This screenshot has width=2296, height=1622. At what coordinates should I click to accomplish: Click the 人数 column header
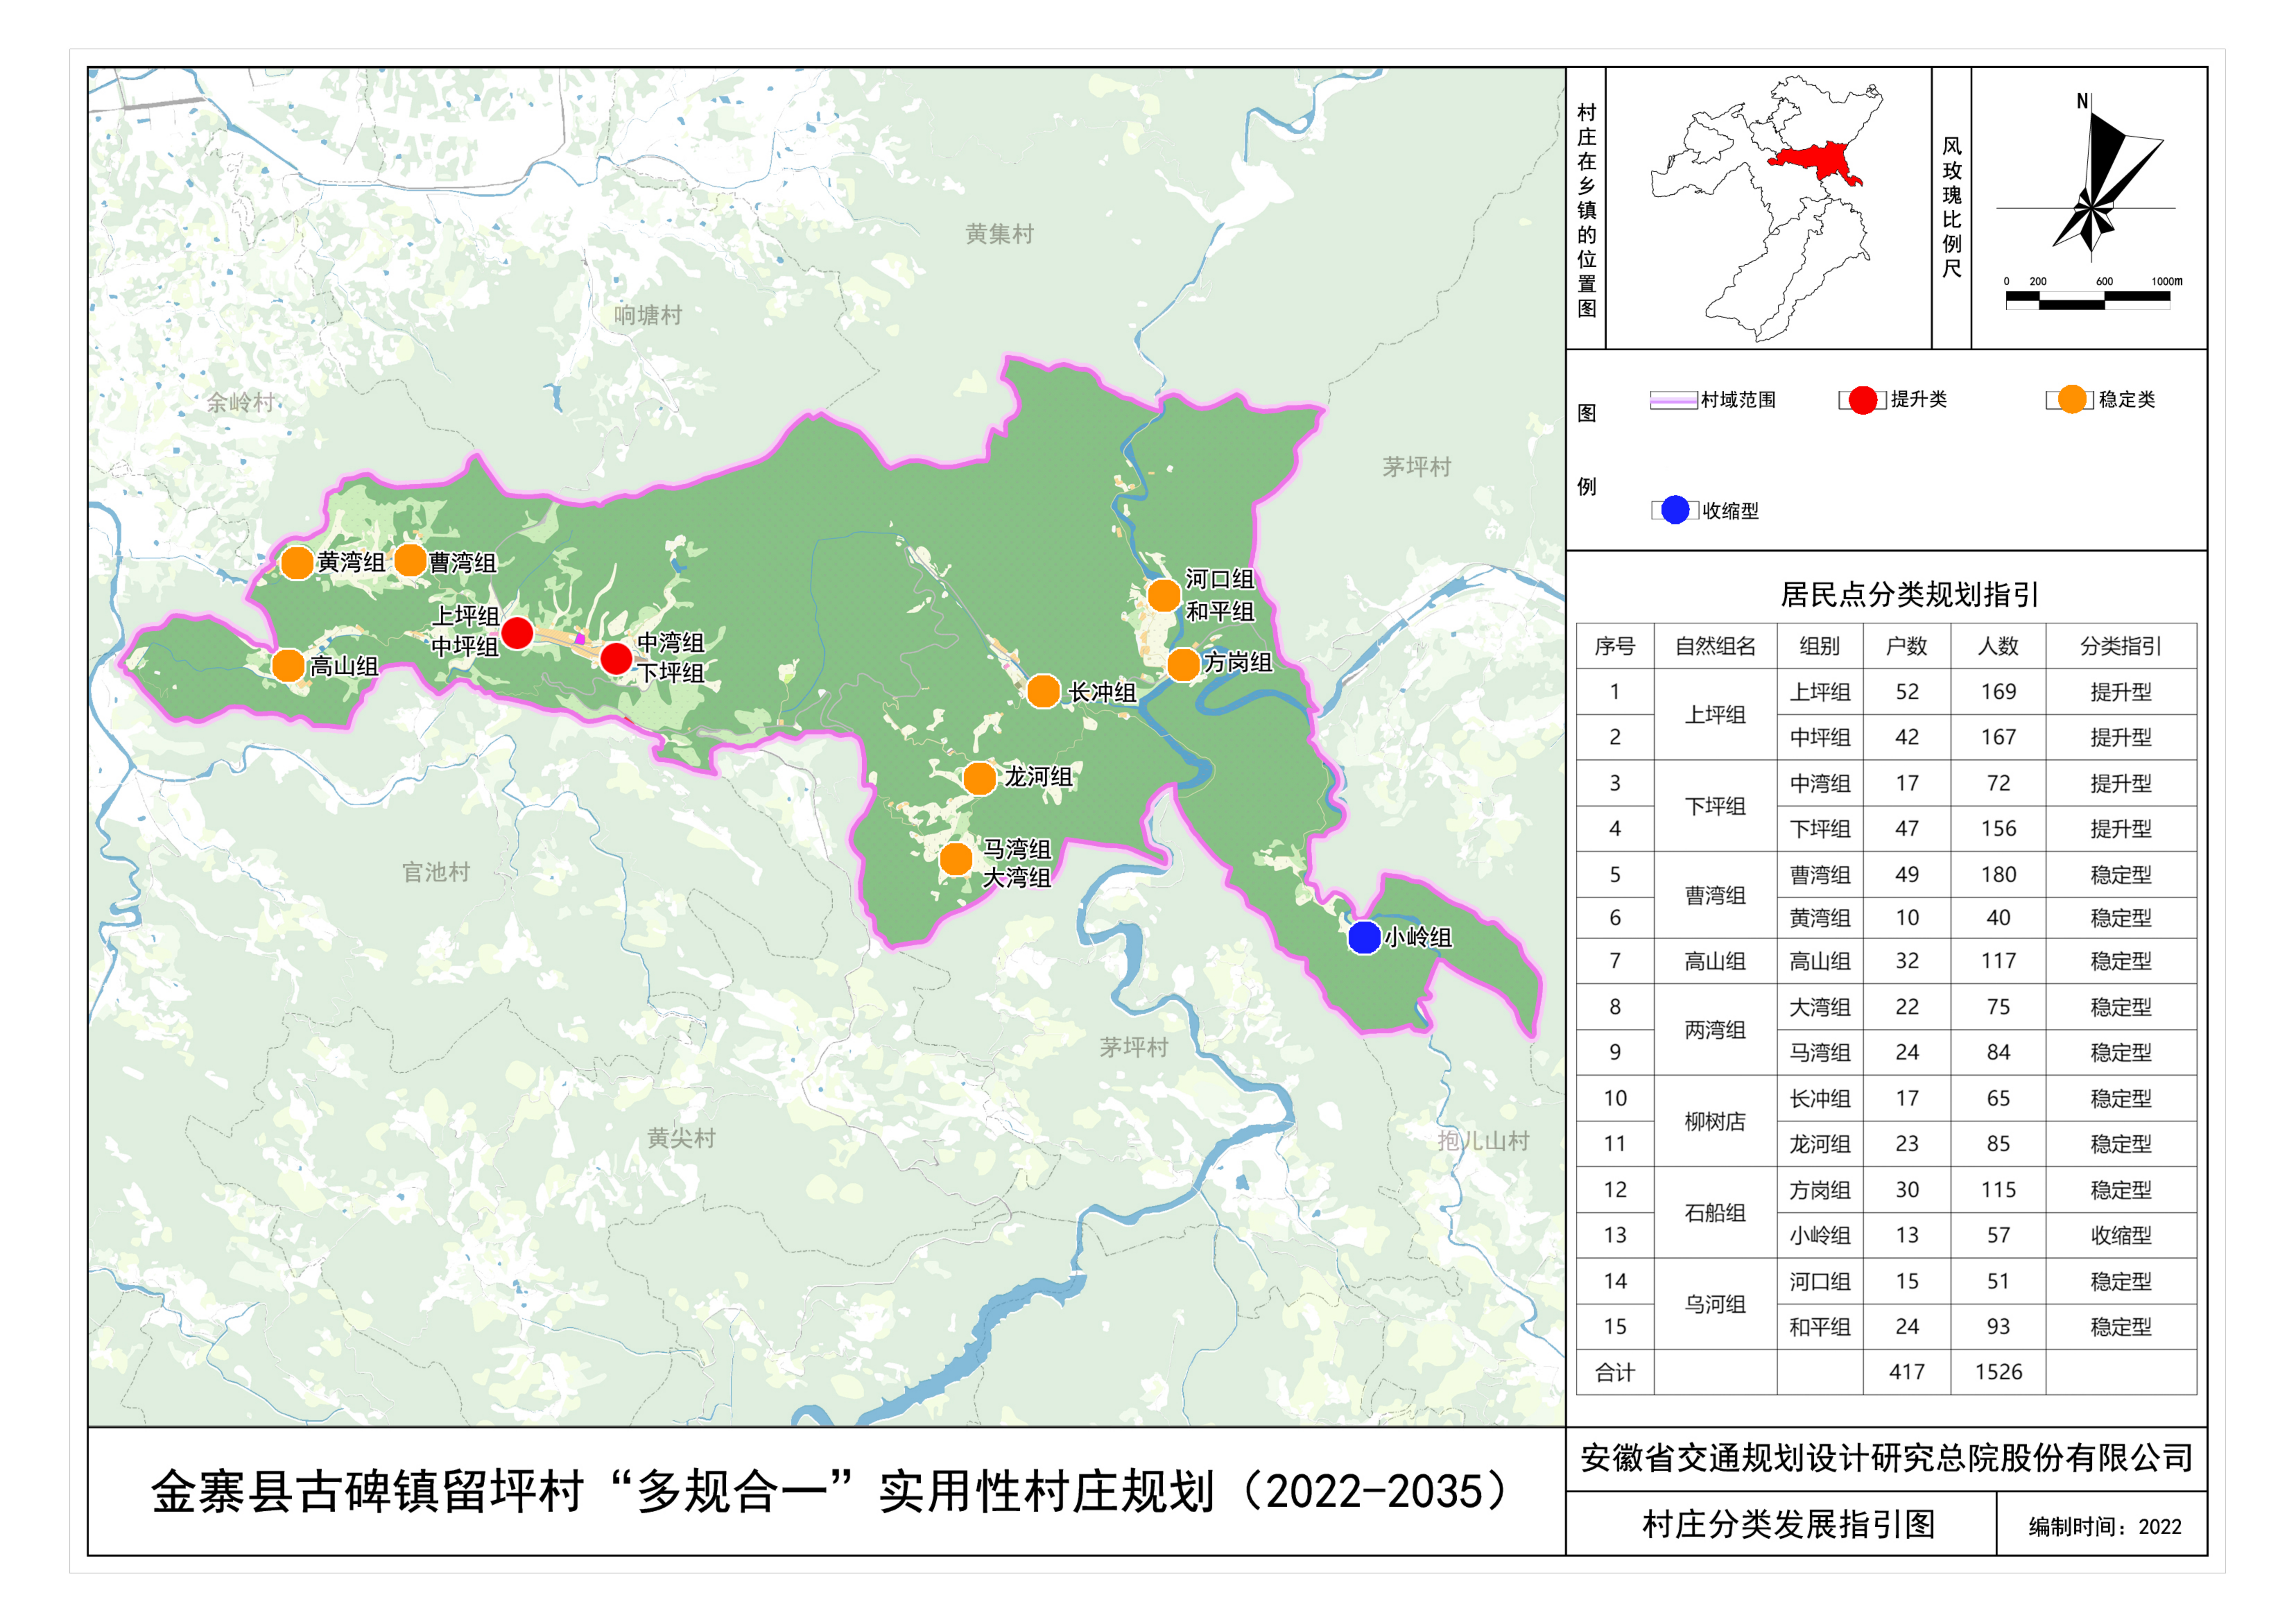pos(1998,646)
